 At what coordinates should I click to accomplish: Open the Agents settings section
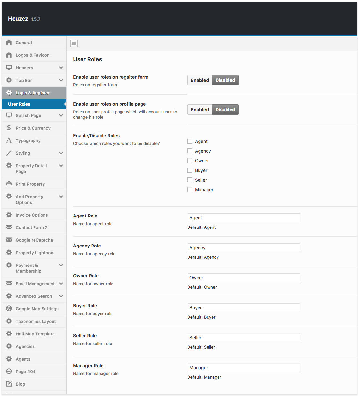[34, 359]
